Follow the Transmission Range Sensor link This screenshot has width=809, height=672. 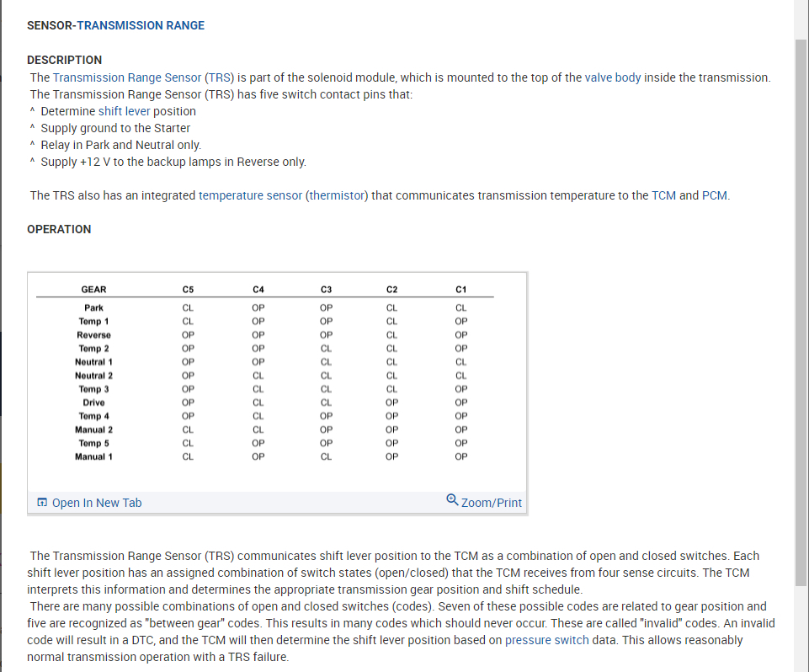pos(127,77)
